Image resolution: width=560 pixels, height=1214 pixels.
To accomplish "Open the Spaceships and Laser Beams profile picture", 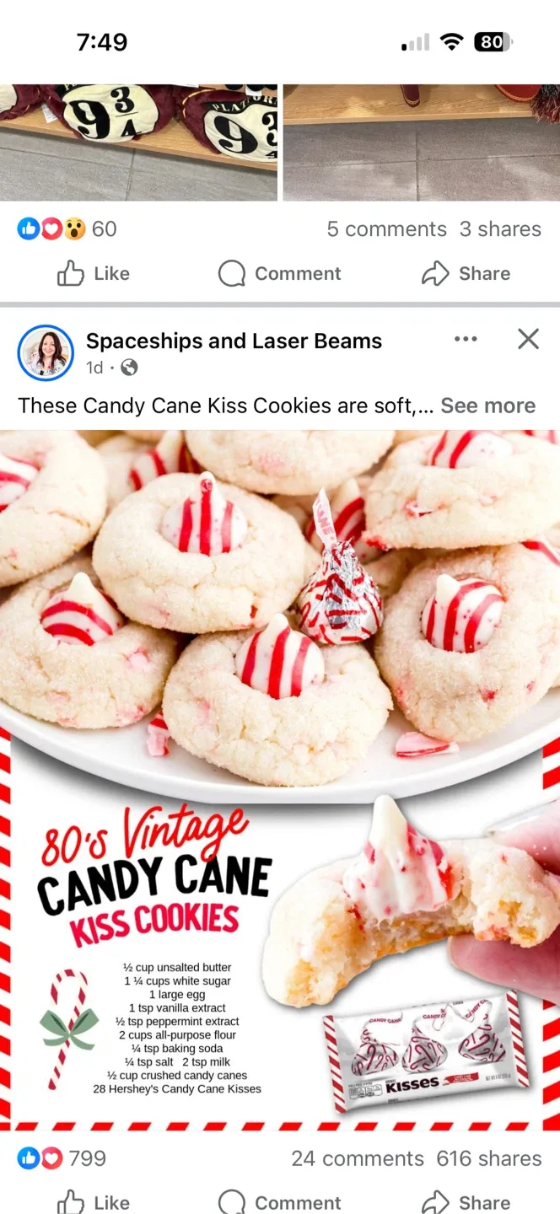I will pos(46,352).
